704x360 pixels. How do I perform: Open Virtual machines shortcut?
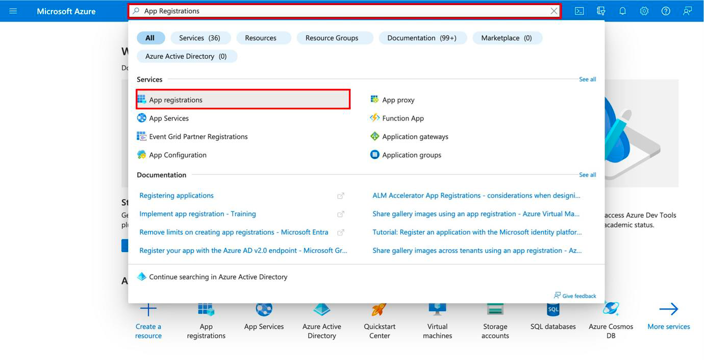(x=437, y=320)
